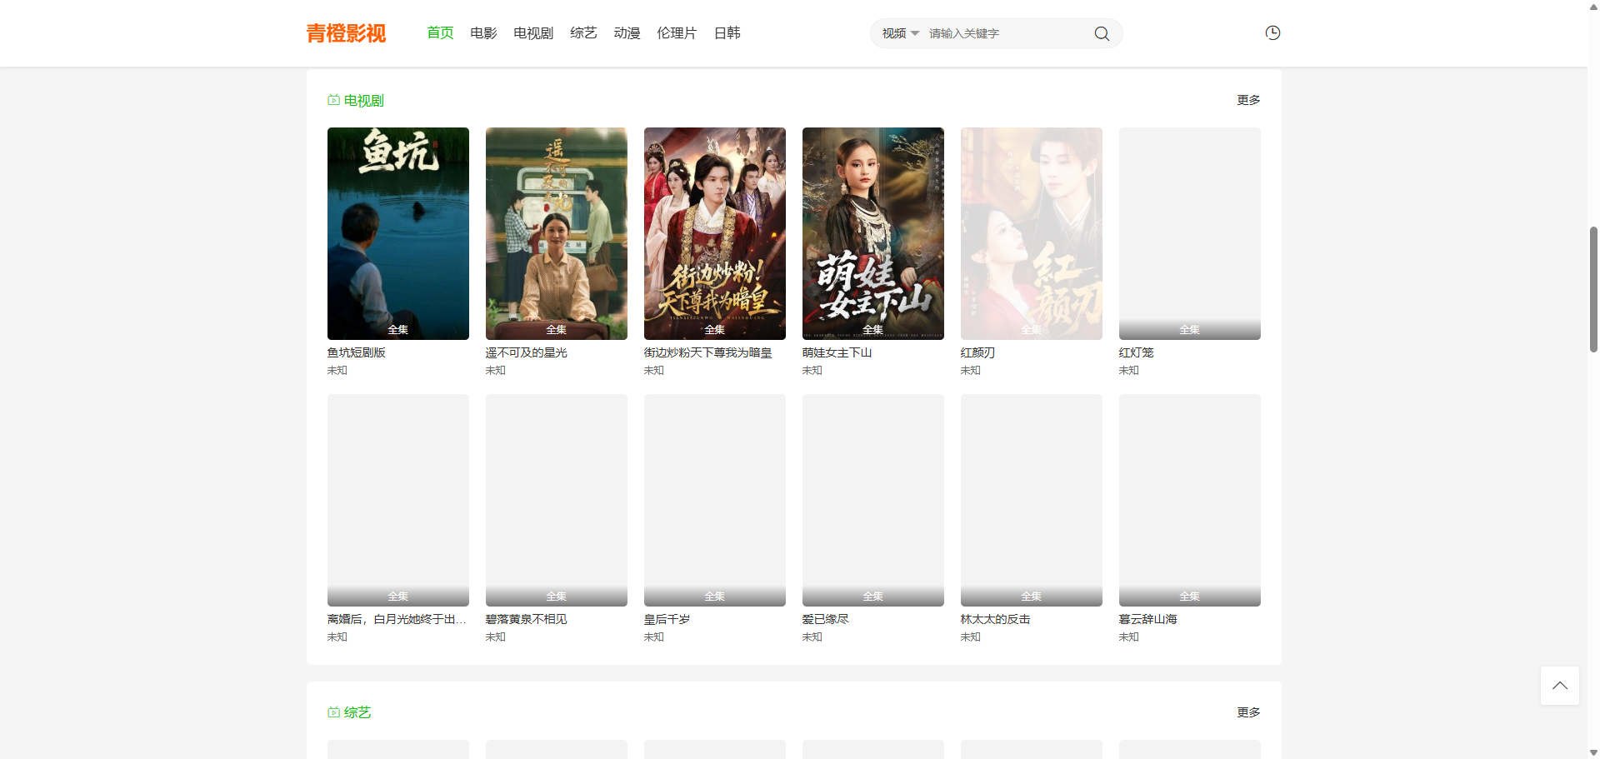The image size is (1600, 759).
Task: Click the back-to-top arrow button
Action: coord(1559,686)
